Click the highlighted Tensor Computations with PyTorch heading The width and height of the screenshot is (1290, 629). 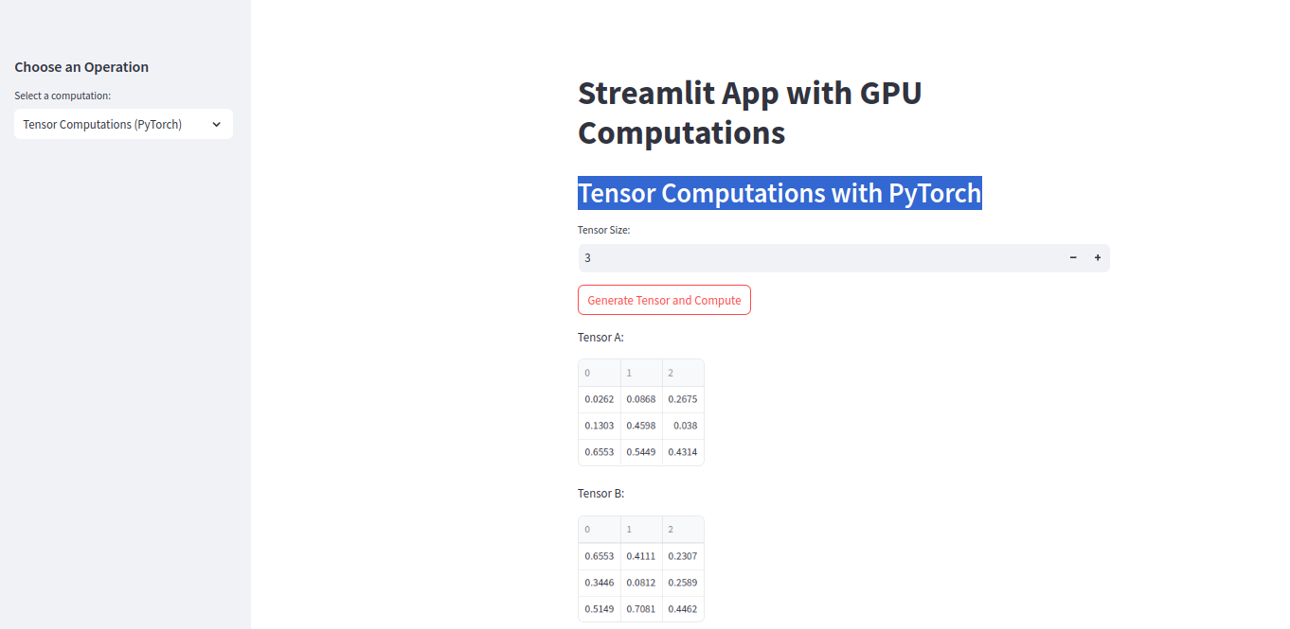coord(779,193)
